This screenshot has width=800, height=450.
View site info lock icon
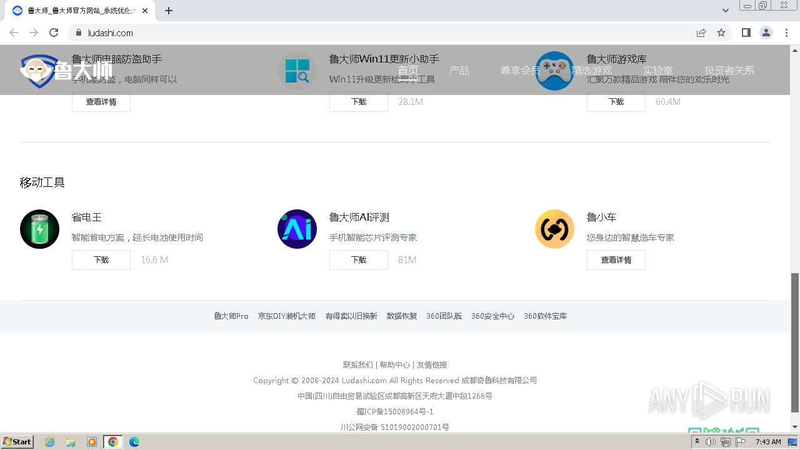[x=78, y=32]
